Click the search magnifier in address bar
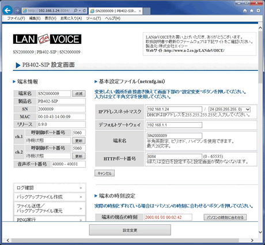 75,10
